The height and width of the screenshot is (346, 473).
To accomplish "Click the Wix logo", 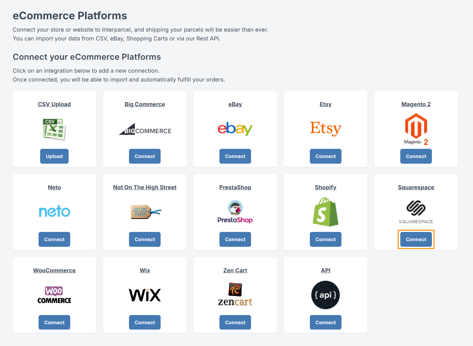I will 145,295.
